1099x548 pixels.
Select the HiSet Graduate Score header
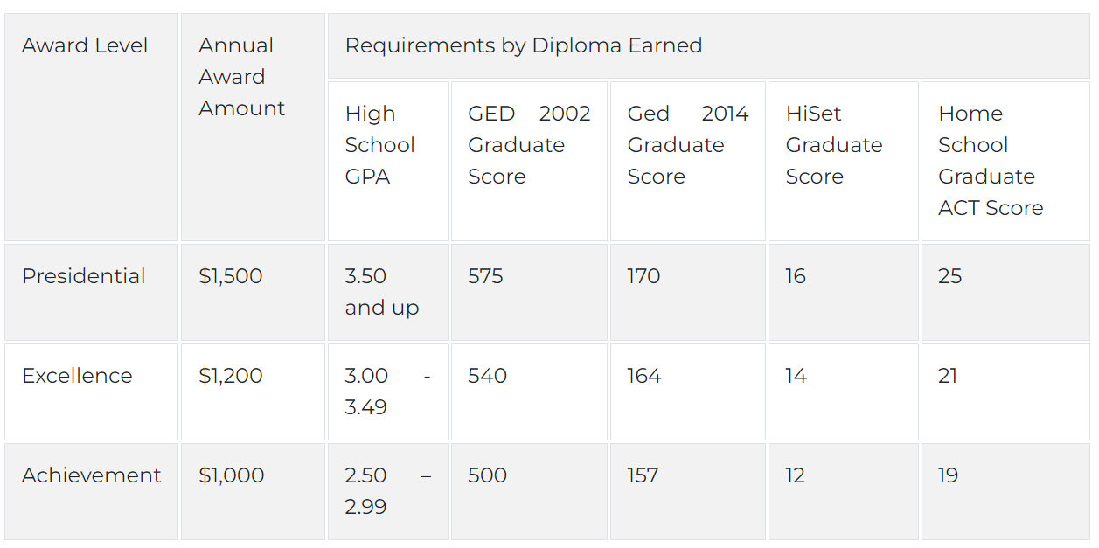coord(844,162)
